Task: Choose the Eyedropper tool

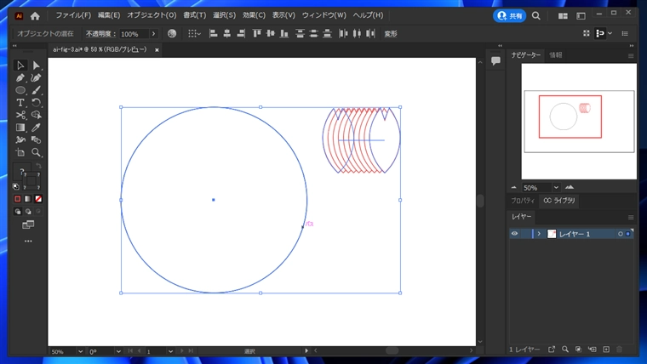Action: pyautogui.click(x=37, y=128)
